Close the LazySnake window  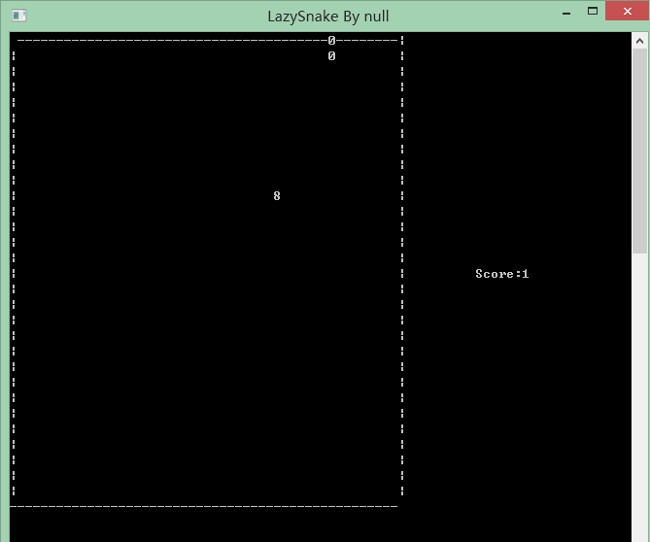[628, 11]
